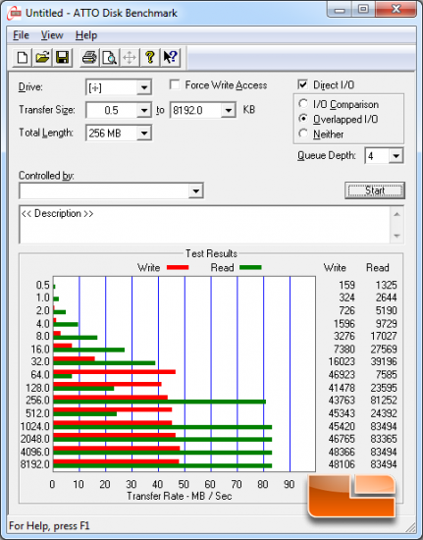Open the File menu
Image resolution: width=423 pixels, height=540 pixels.
(21, 35)
